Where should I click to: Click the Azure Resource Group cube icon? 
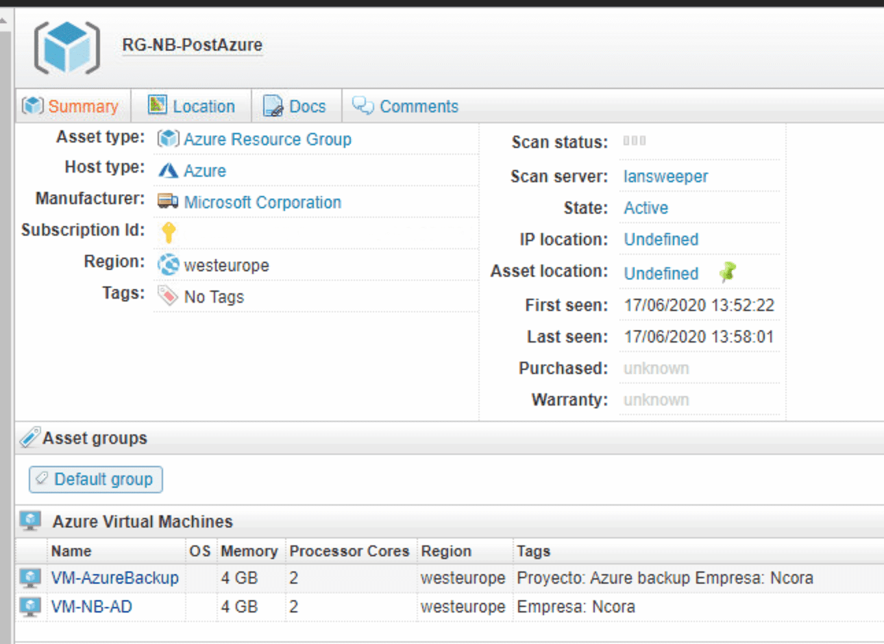(168, 139)
